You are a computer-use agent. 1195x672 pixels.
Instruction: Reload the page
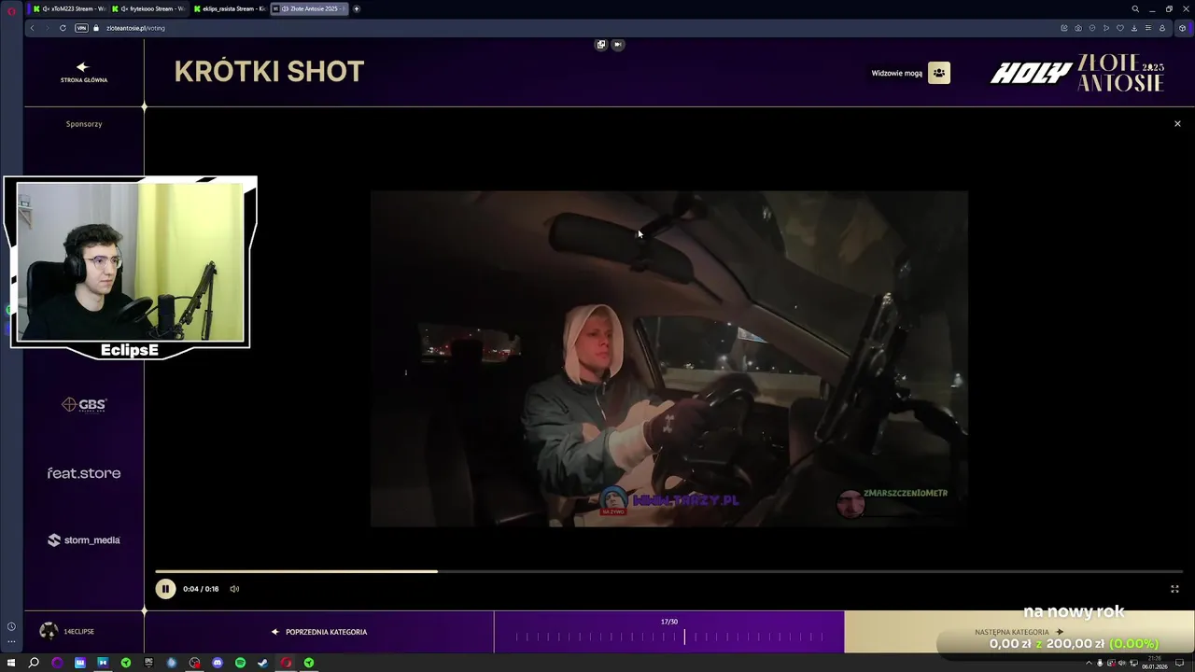coord(63,28)
